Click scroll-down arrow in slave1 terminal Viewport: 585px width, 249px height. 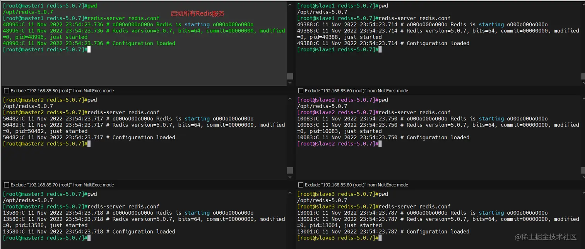click(x=583, y=83)
